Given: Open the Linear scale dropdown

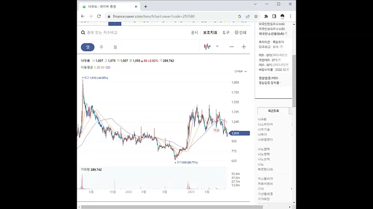Looking at the screenshot, I should (x=240, y=71).
